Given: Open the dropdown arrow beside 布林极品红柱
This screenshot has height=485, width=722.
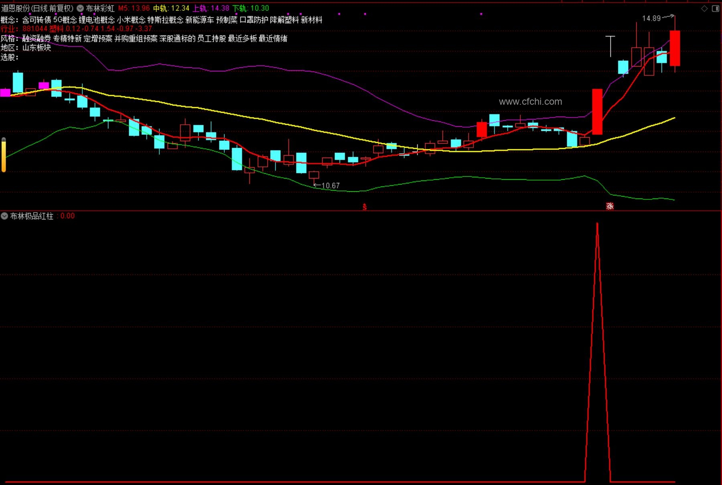Looking at the screenshot, I should point(4,216).
